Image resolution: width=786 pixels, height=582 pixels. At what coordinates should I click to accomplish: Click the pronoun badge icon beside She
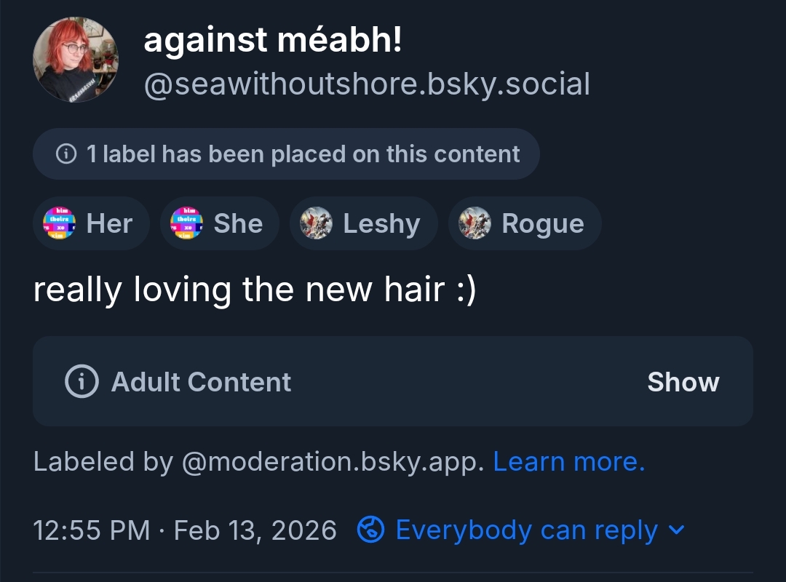coord(186,223)
